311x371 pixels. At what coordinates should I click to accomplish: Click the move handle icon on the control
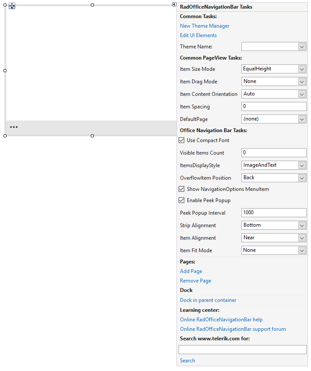12,6
